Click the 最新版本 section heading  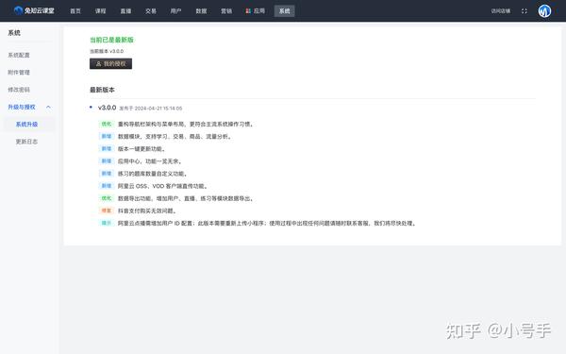(102, 90)
